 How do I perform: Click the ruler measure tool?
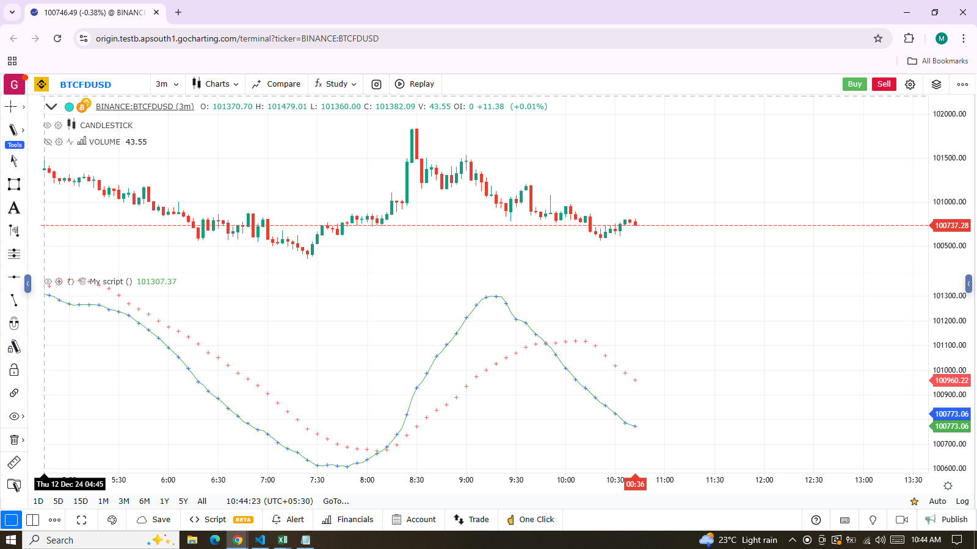(13, 462)
